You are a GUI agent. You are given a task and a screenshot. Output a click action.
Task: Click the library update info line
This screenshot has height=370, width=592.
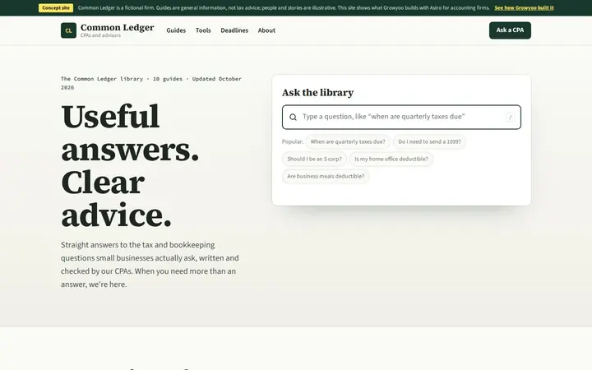pyautogui.click(x=151, y=83)
